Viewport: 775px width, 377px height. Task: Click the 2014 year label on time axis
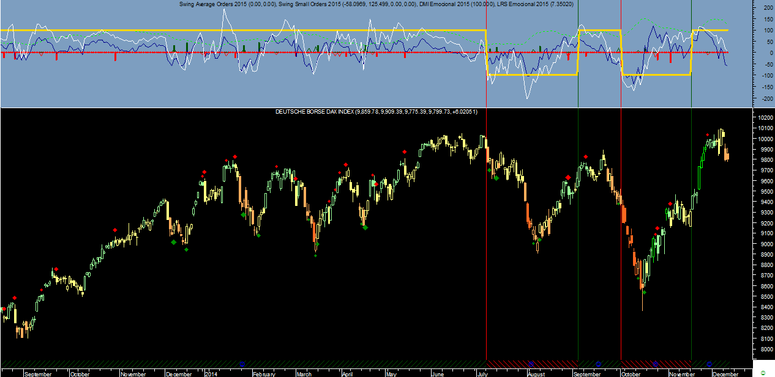[x=211, y=374]
